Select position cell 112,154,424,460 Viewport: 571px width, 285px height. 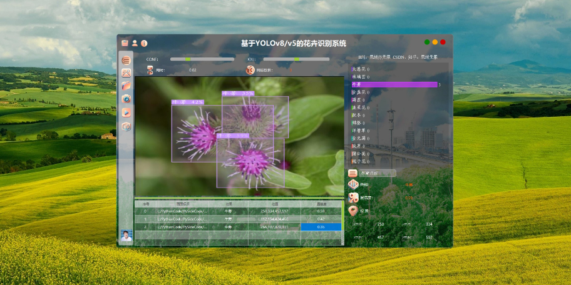point(275,219)
